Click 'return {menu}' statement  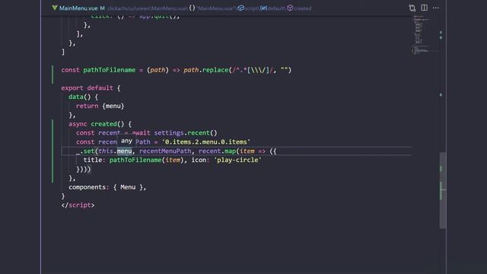point(100,106)
